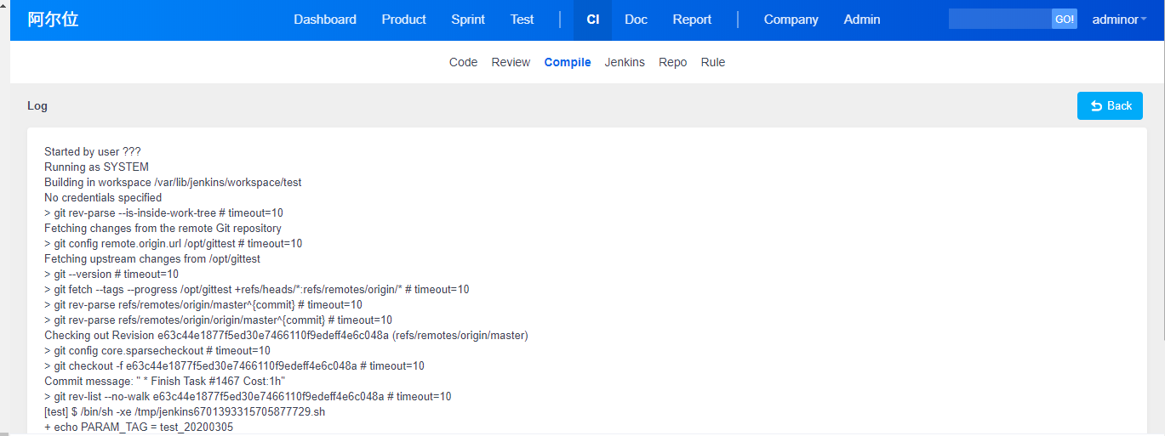Open the Dashboard menu item

(x=325, y=20)
